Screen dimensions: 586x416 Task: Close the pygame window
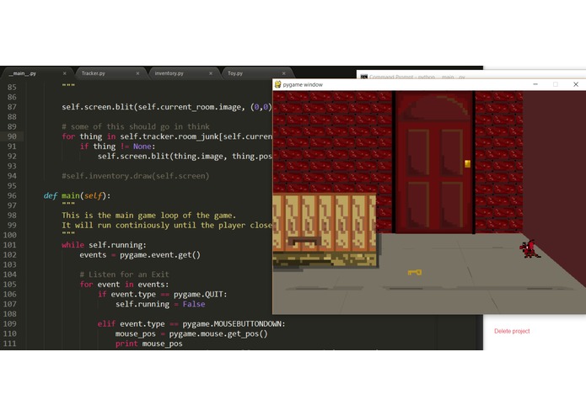[576, 85]
